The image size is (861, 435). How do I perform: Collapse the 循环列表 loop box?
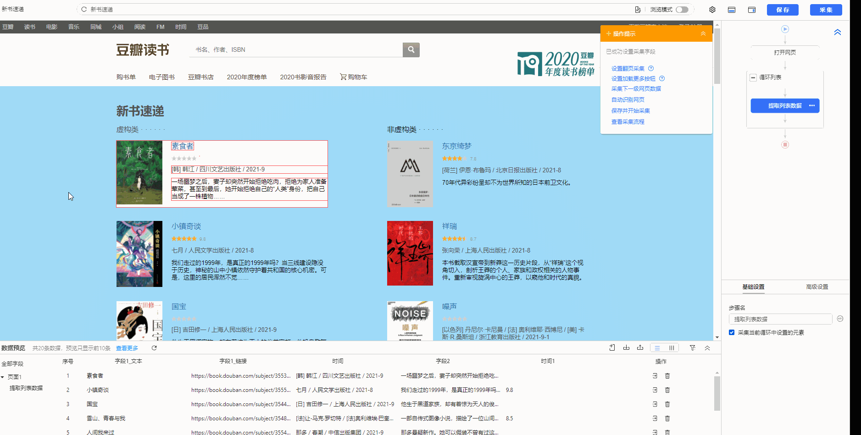tap(753, 77)
